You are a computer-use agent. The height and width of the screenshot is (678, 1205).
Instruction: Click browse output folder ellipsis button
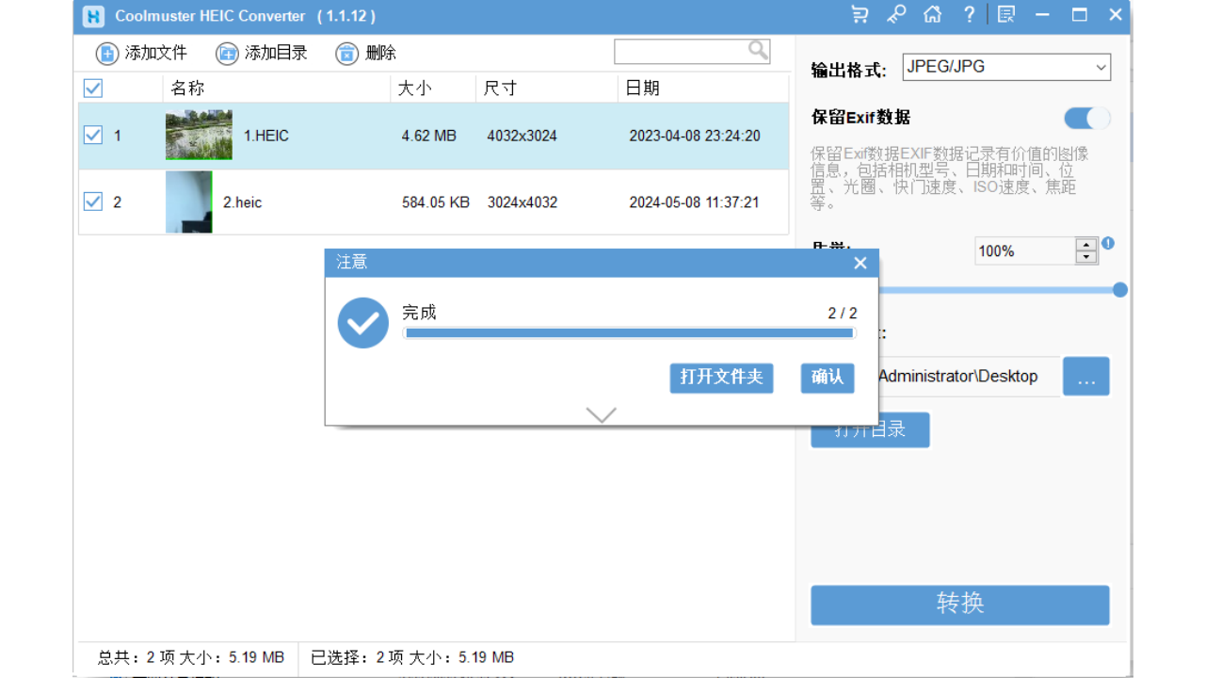(1086, 377)
